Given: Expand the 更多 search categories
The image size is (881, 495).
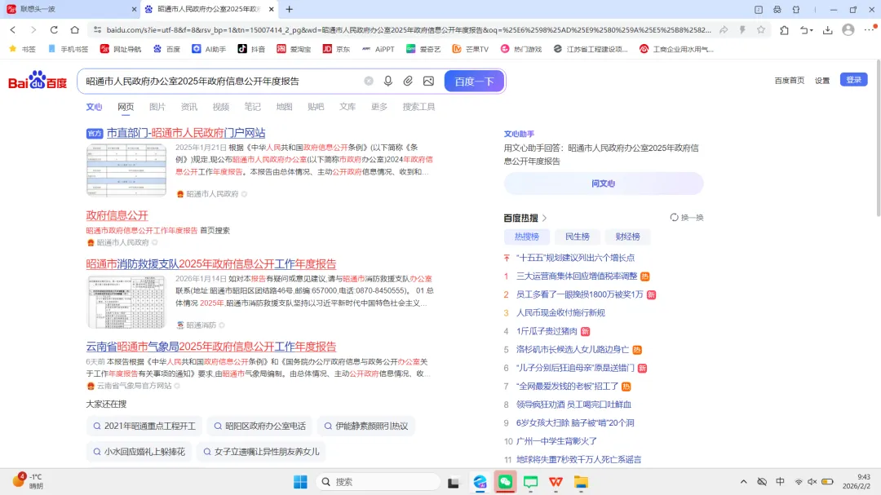Looking at the screenshot, I should click(x=379, y=106).
